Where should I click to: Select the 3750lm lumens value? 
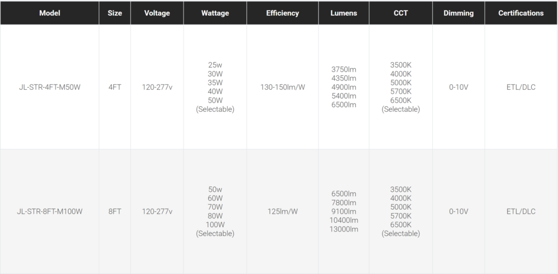tap(344, 70)
